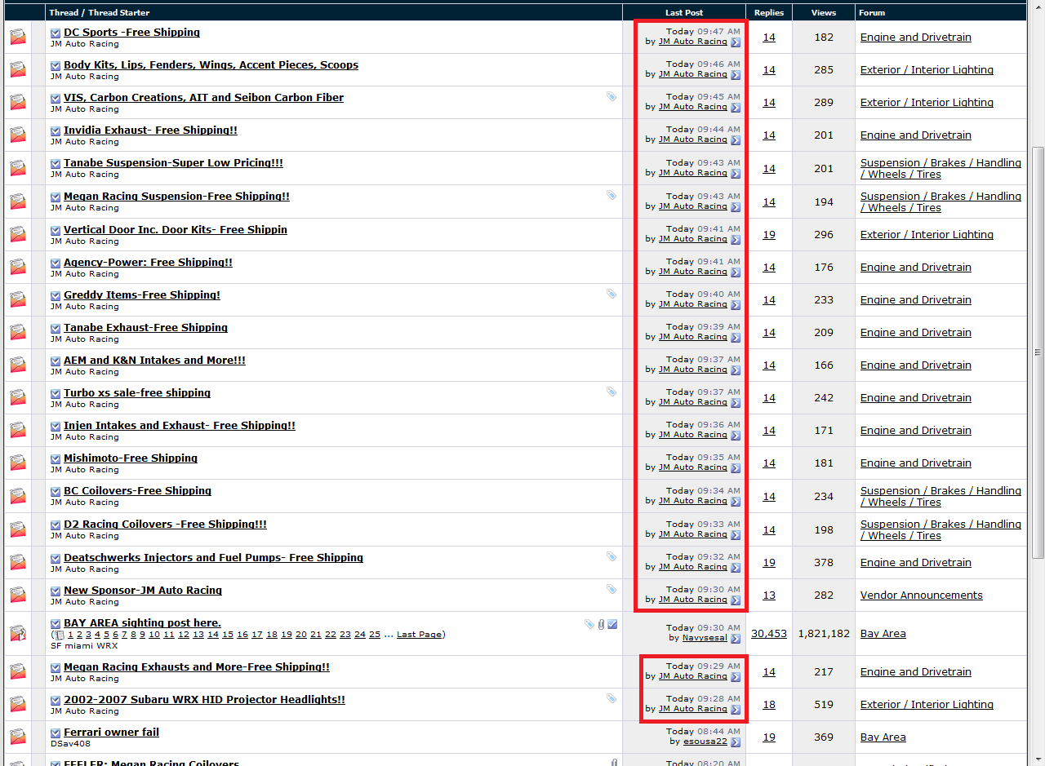
Task: Sort results by Last Post column header
Action: pos(684,12)
